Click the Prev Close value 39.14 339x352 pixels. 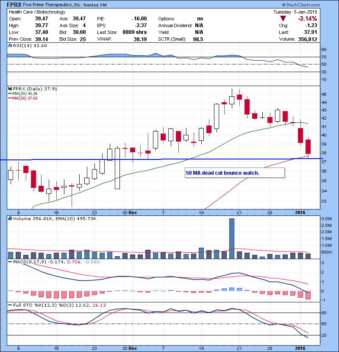point(42,39)
